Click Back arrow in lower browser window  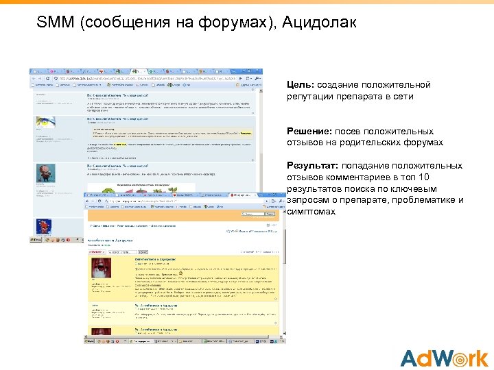(x=88, y=201)
